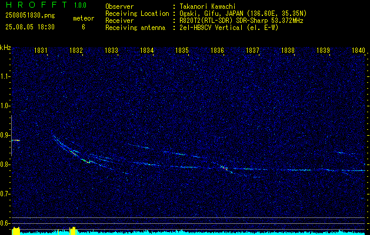Screen dimensions: 370x235
Task: Click time axis label 1836
Action: [217, 50]
